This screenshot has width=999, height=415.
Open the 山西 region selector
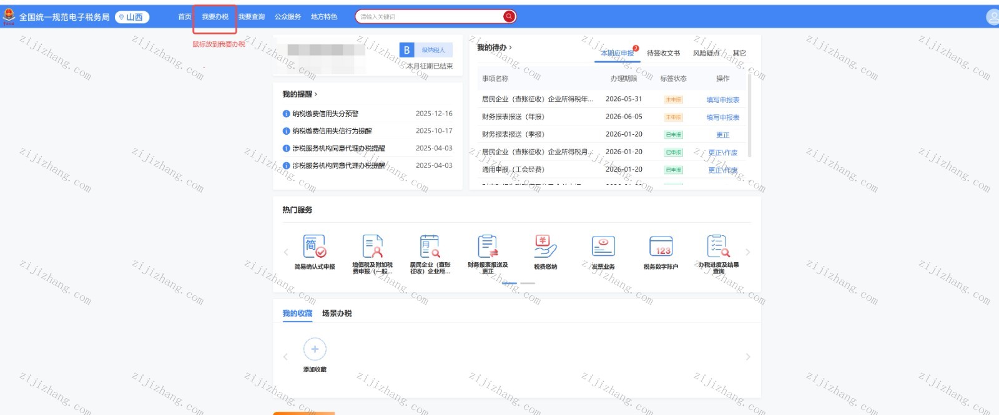(133, 17)
